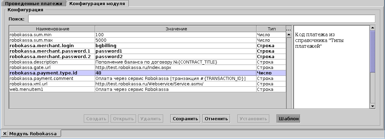Open the column selector "..." button
The image size is (385, 139).
coord(288,29)
